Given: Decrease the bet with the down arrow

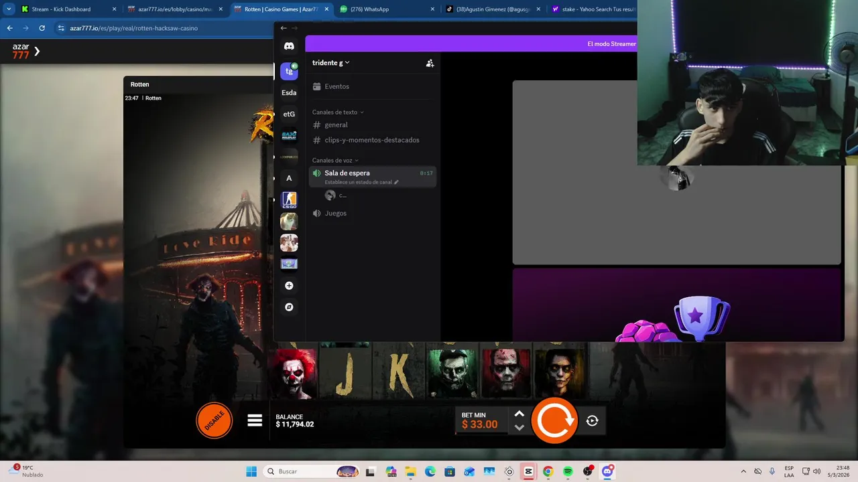Looking at the screenshot, I should tap(519, 427).
